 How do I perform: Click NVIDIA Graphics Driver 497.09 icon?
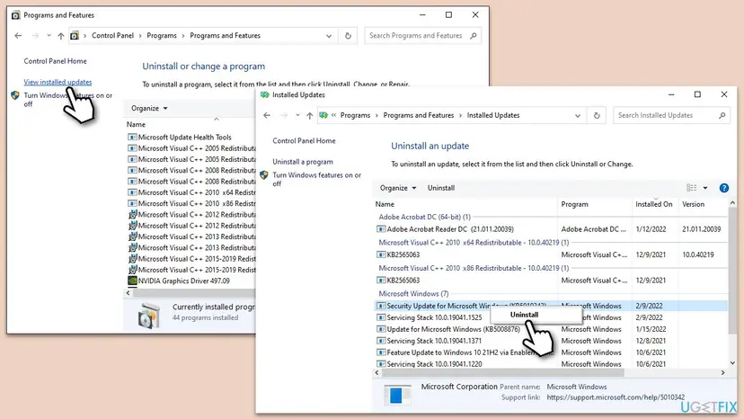pos(132,281)
